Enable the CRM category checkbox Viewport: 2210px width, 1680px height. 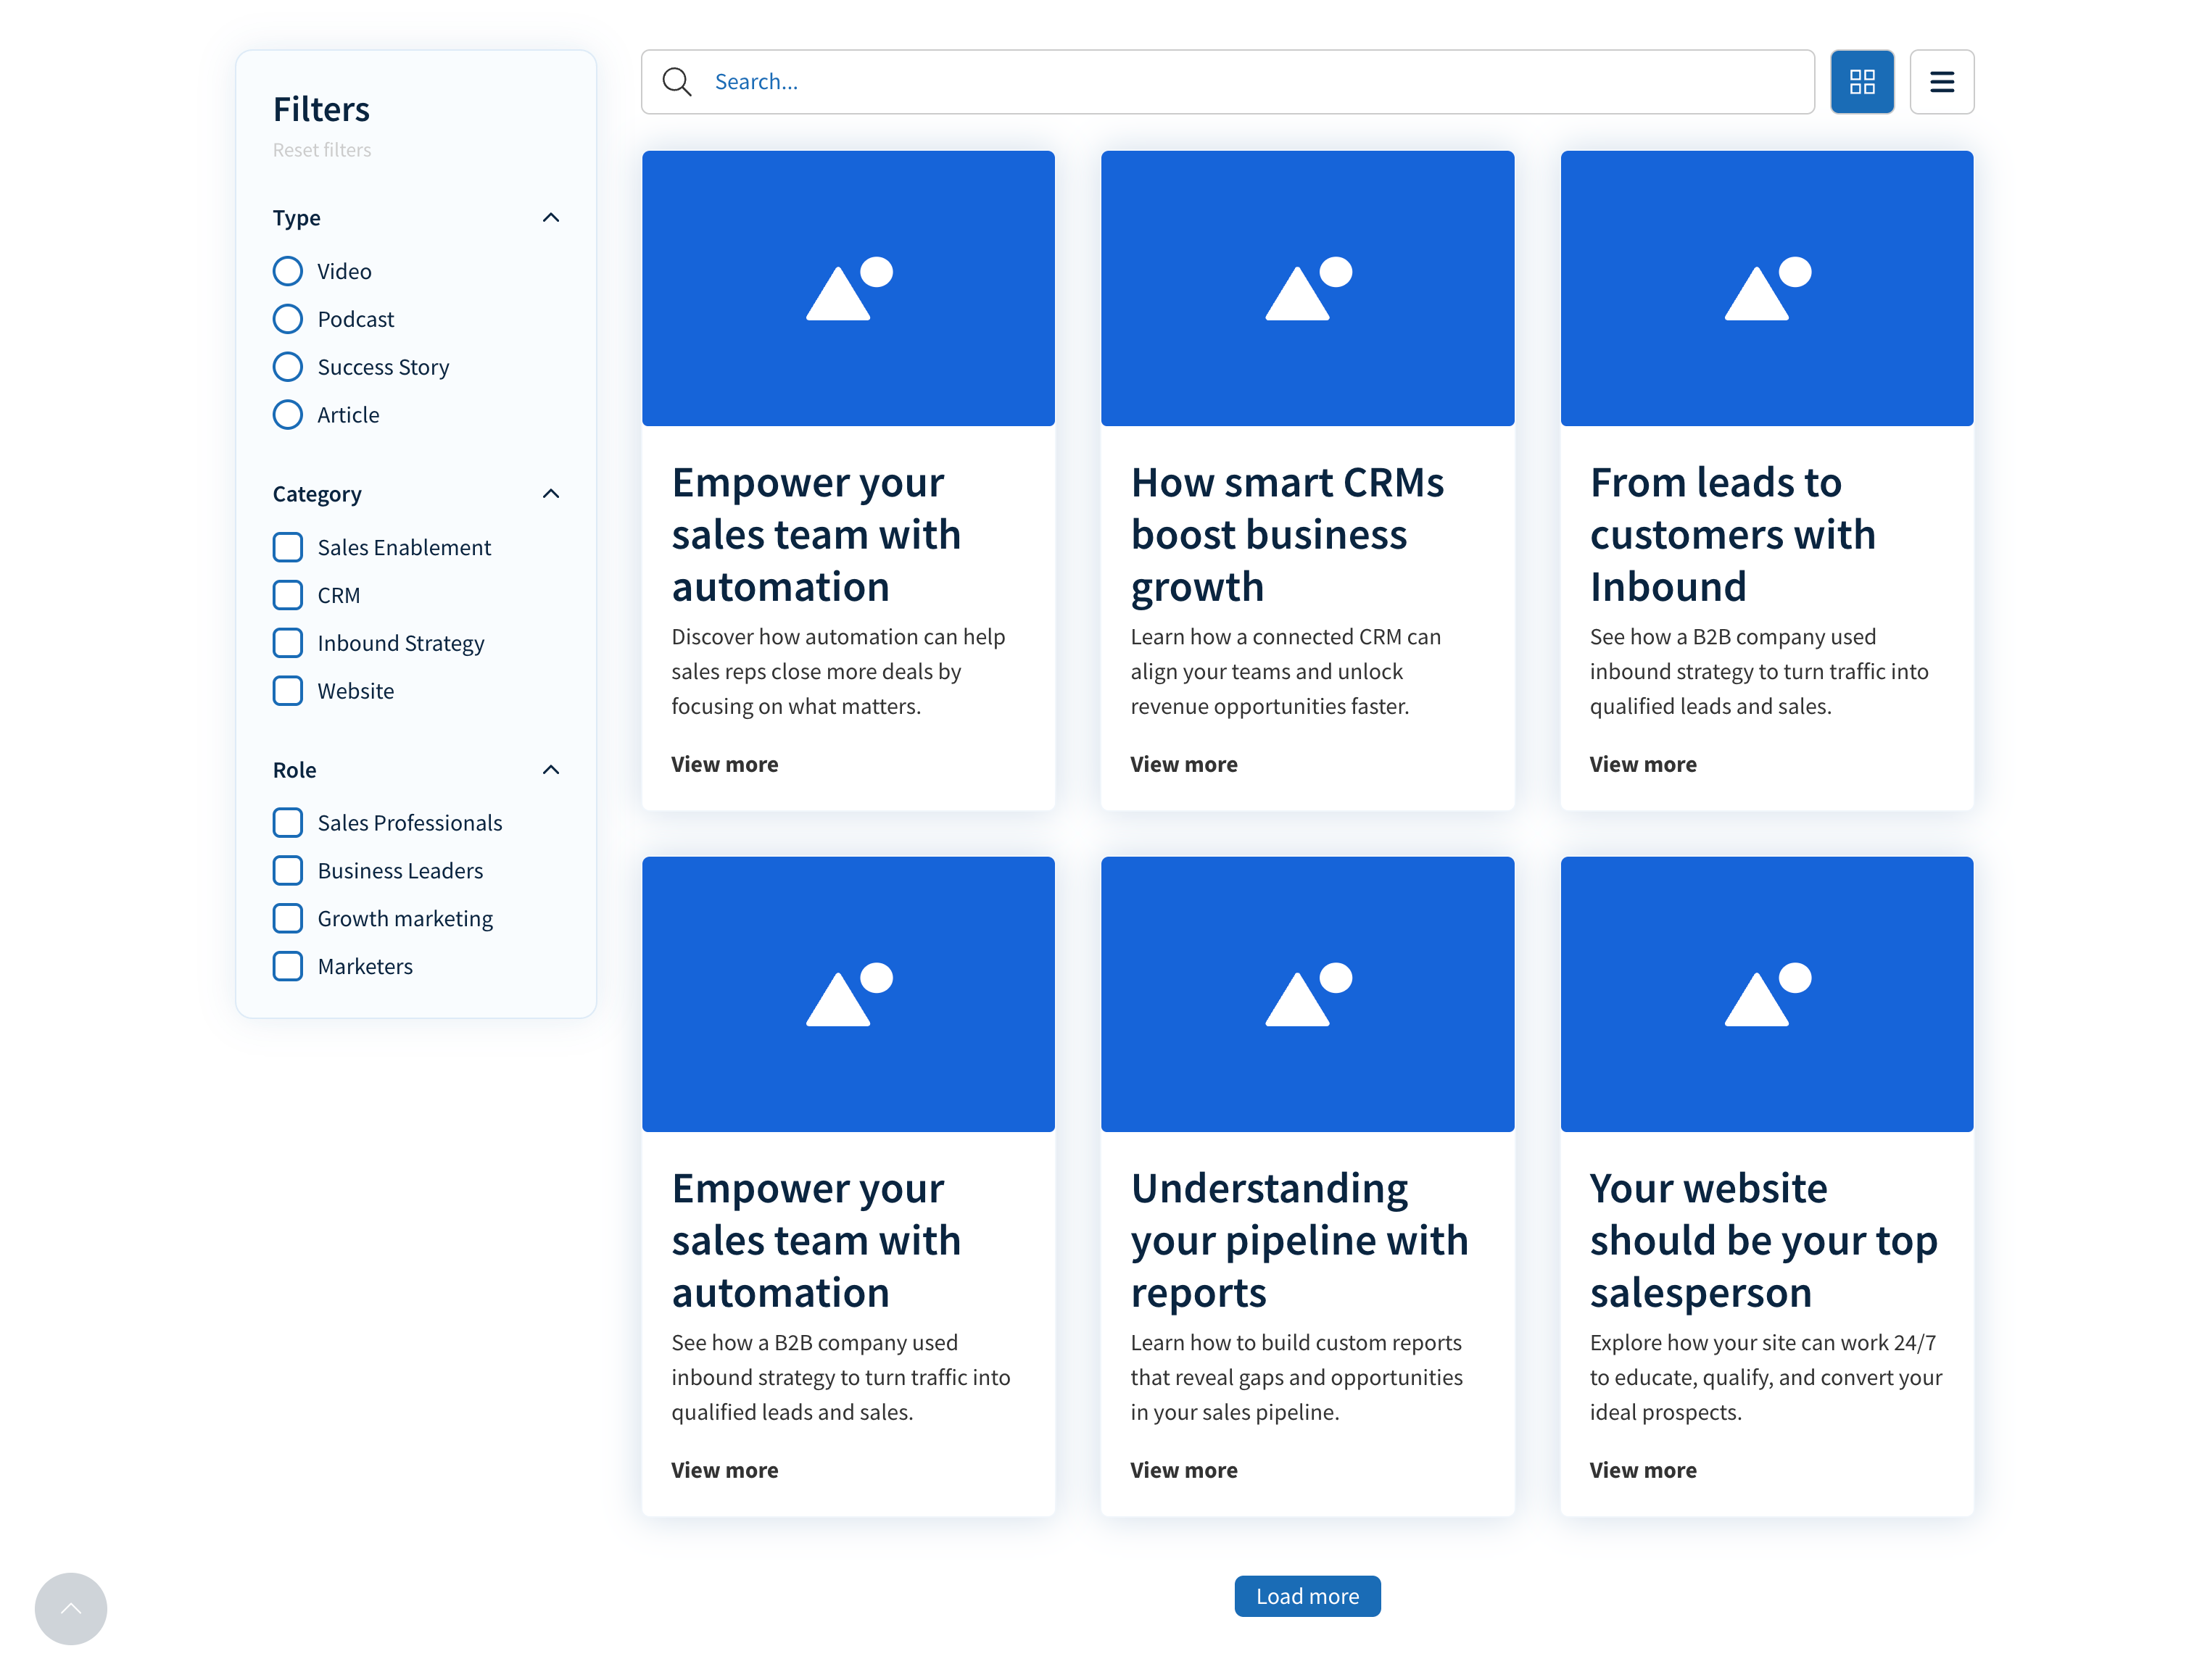click(x=287, y=595)
